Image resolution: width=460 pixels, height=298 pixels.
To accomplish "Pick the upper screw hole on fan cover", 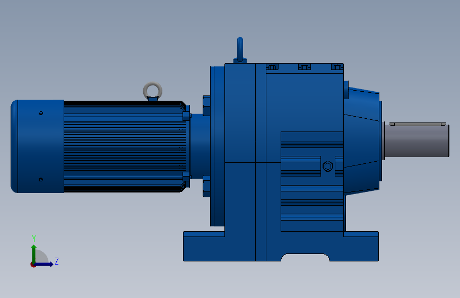I will click(41, 113).
